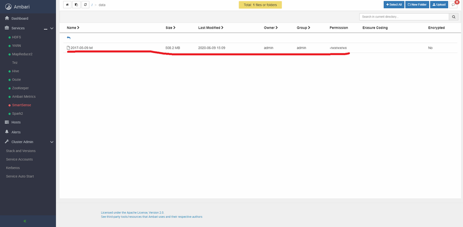The height and width of the screenshot is (227, 463).
Task: Sort files by Last Modified
Action: 211,28
